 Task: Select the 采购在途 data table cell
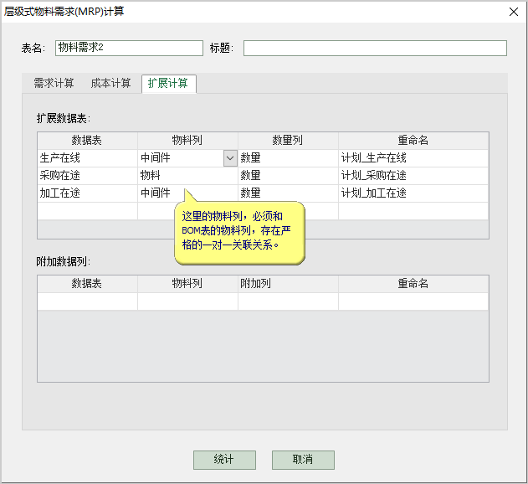click(x=87, y=176)
